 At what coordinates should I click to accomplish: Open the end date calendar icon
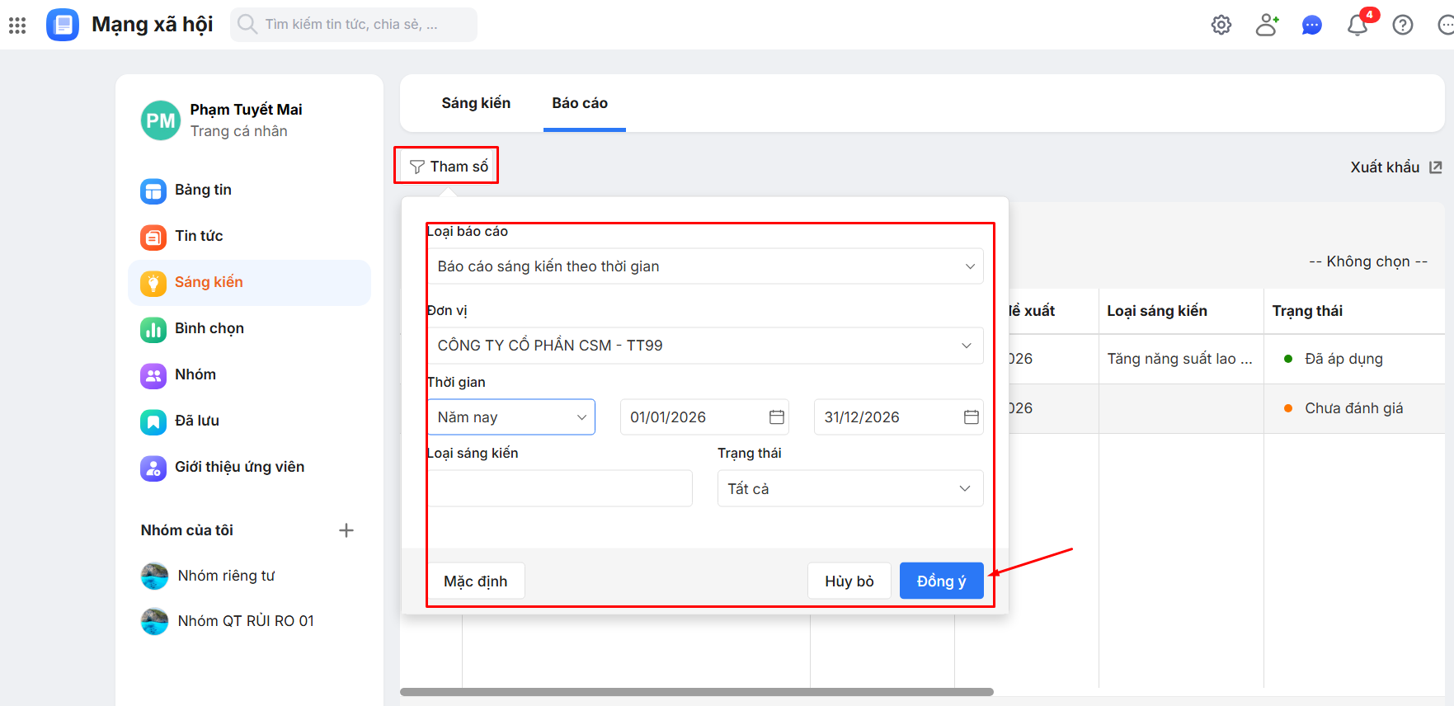972,417
